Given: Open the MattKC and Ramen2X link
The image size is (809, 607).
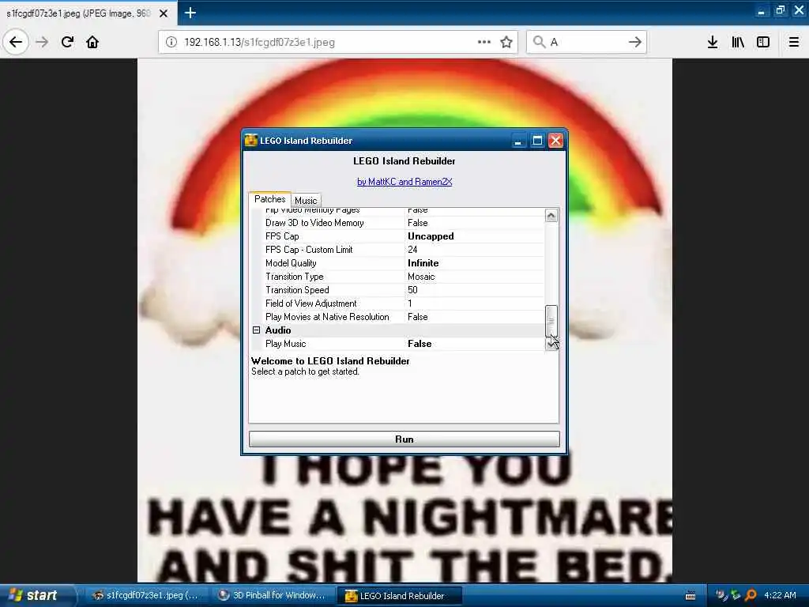Looking at the screenshot, I should click(404, 182).
